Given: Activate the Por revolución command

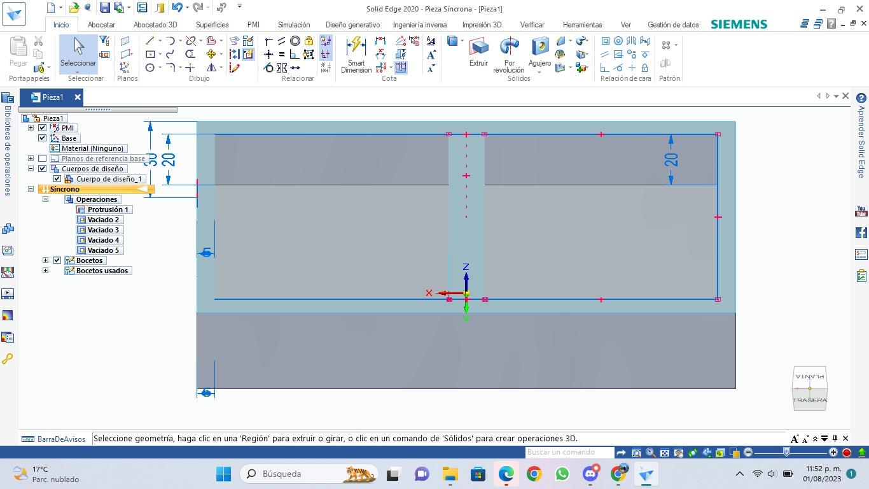Looking at the screenshot, I should click(509, 55).
